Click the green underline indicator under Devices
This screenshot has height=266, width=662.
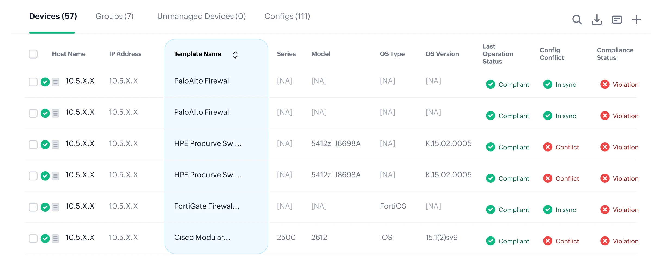[x=52, y=33]
